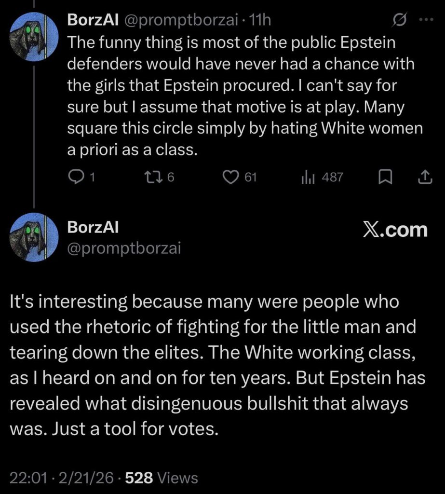Image resolution: width=445 pixels, height=494 pixels.
Task: Like the tweet with the heart icon
Action: click(230, 178)
